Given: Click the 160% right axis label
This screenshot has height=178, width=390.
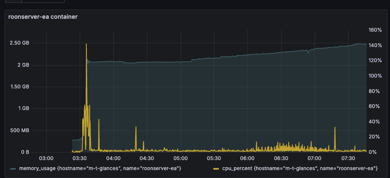Looking at the screenshot, I should pos(375,30).
